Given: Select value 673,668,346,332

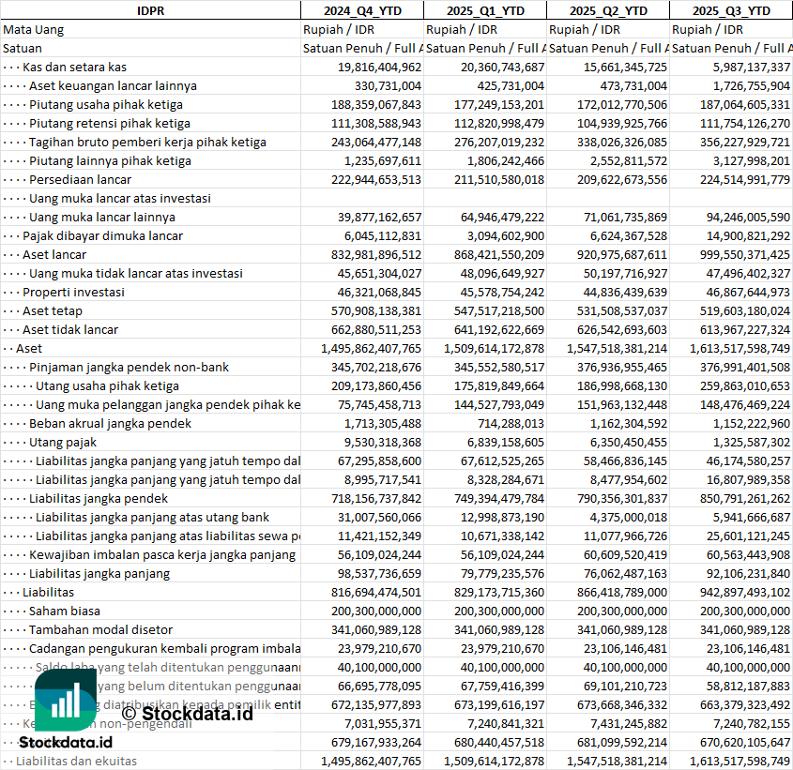Looking at the screenshot, I should 621,704.
